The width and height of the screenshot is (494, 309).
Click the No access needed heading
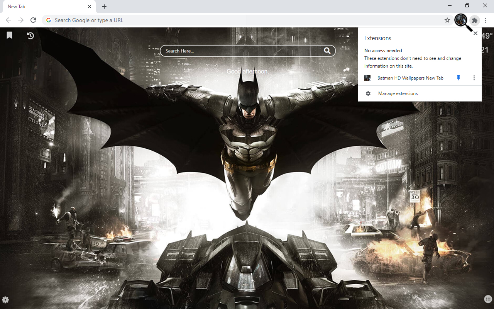coord(383,51)
